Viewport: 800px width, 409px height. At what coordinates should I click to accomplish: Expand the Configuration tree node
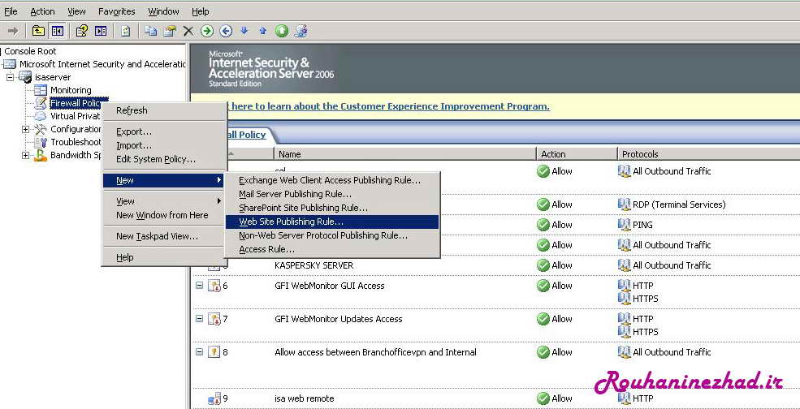(x=25, y=130)
